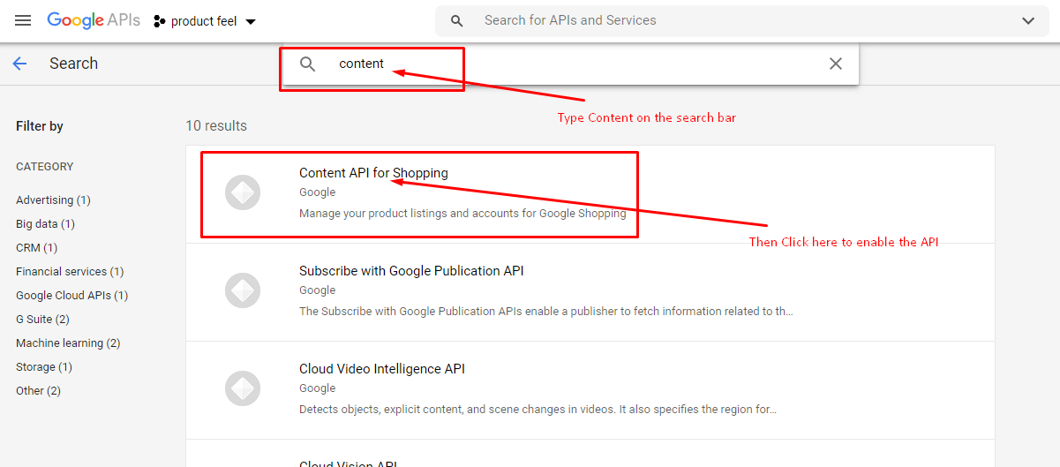Click magnifier icon in top APIs search bar
This screenshot has width=1060, height=467.
456,20
